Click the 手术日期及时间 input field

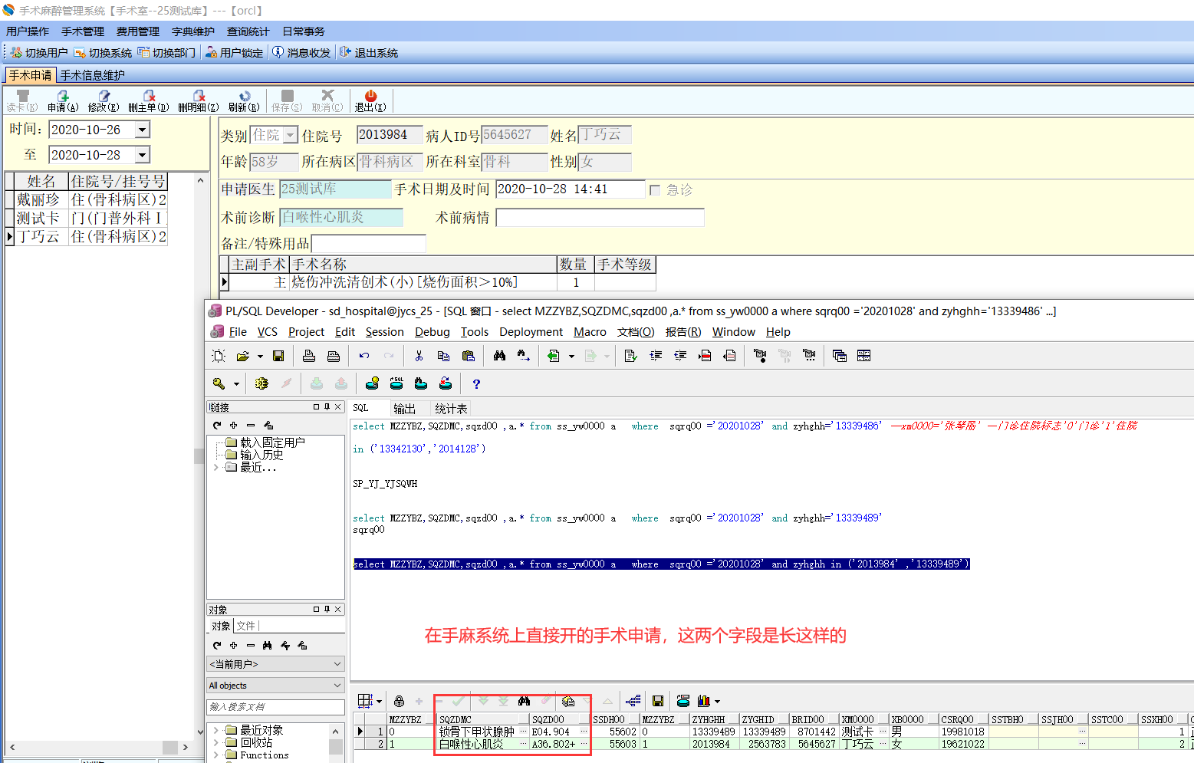570,189
